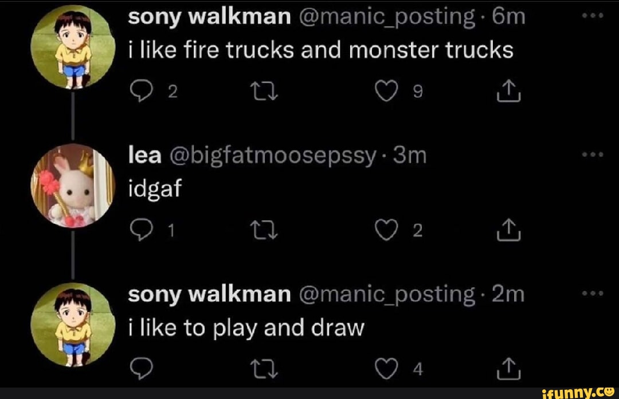Image resolution: width=619 pixels, height=399 pixels.
Task: Open sony walkman's avatar on first tweet
Action: point(73,46)
